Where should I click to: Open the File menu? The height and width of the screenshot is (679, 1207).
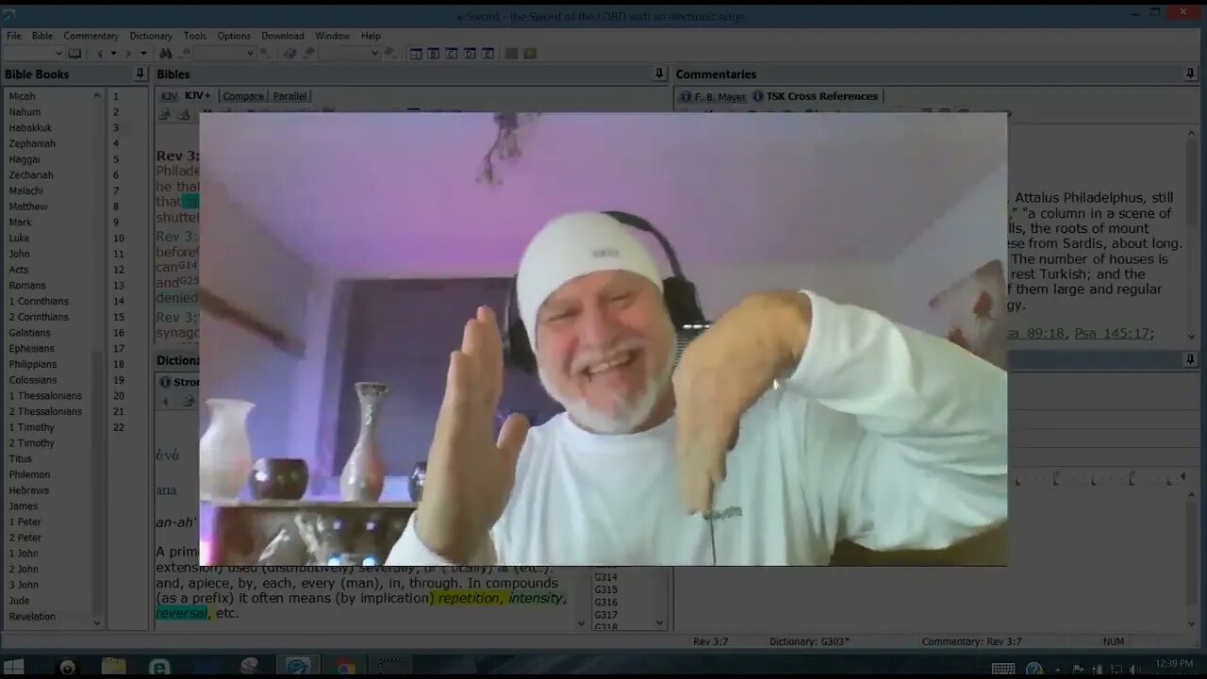14,36
